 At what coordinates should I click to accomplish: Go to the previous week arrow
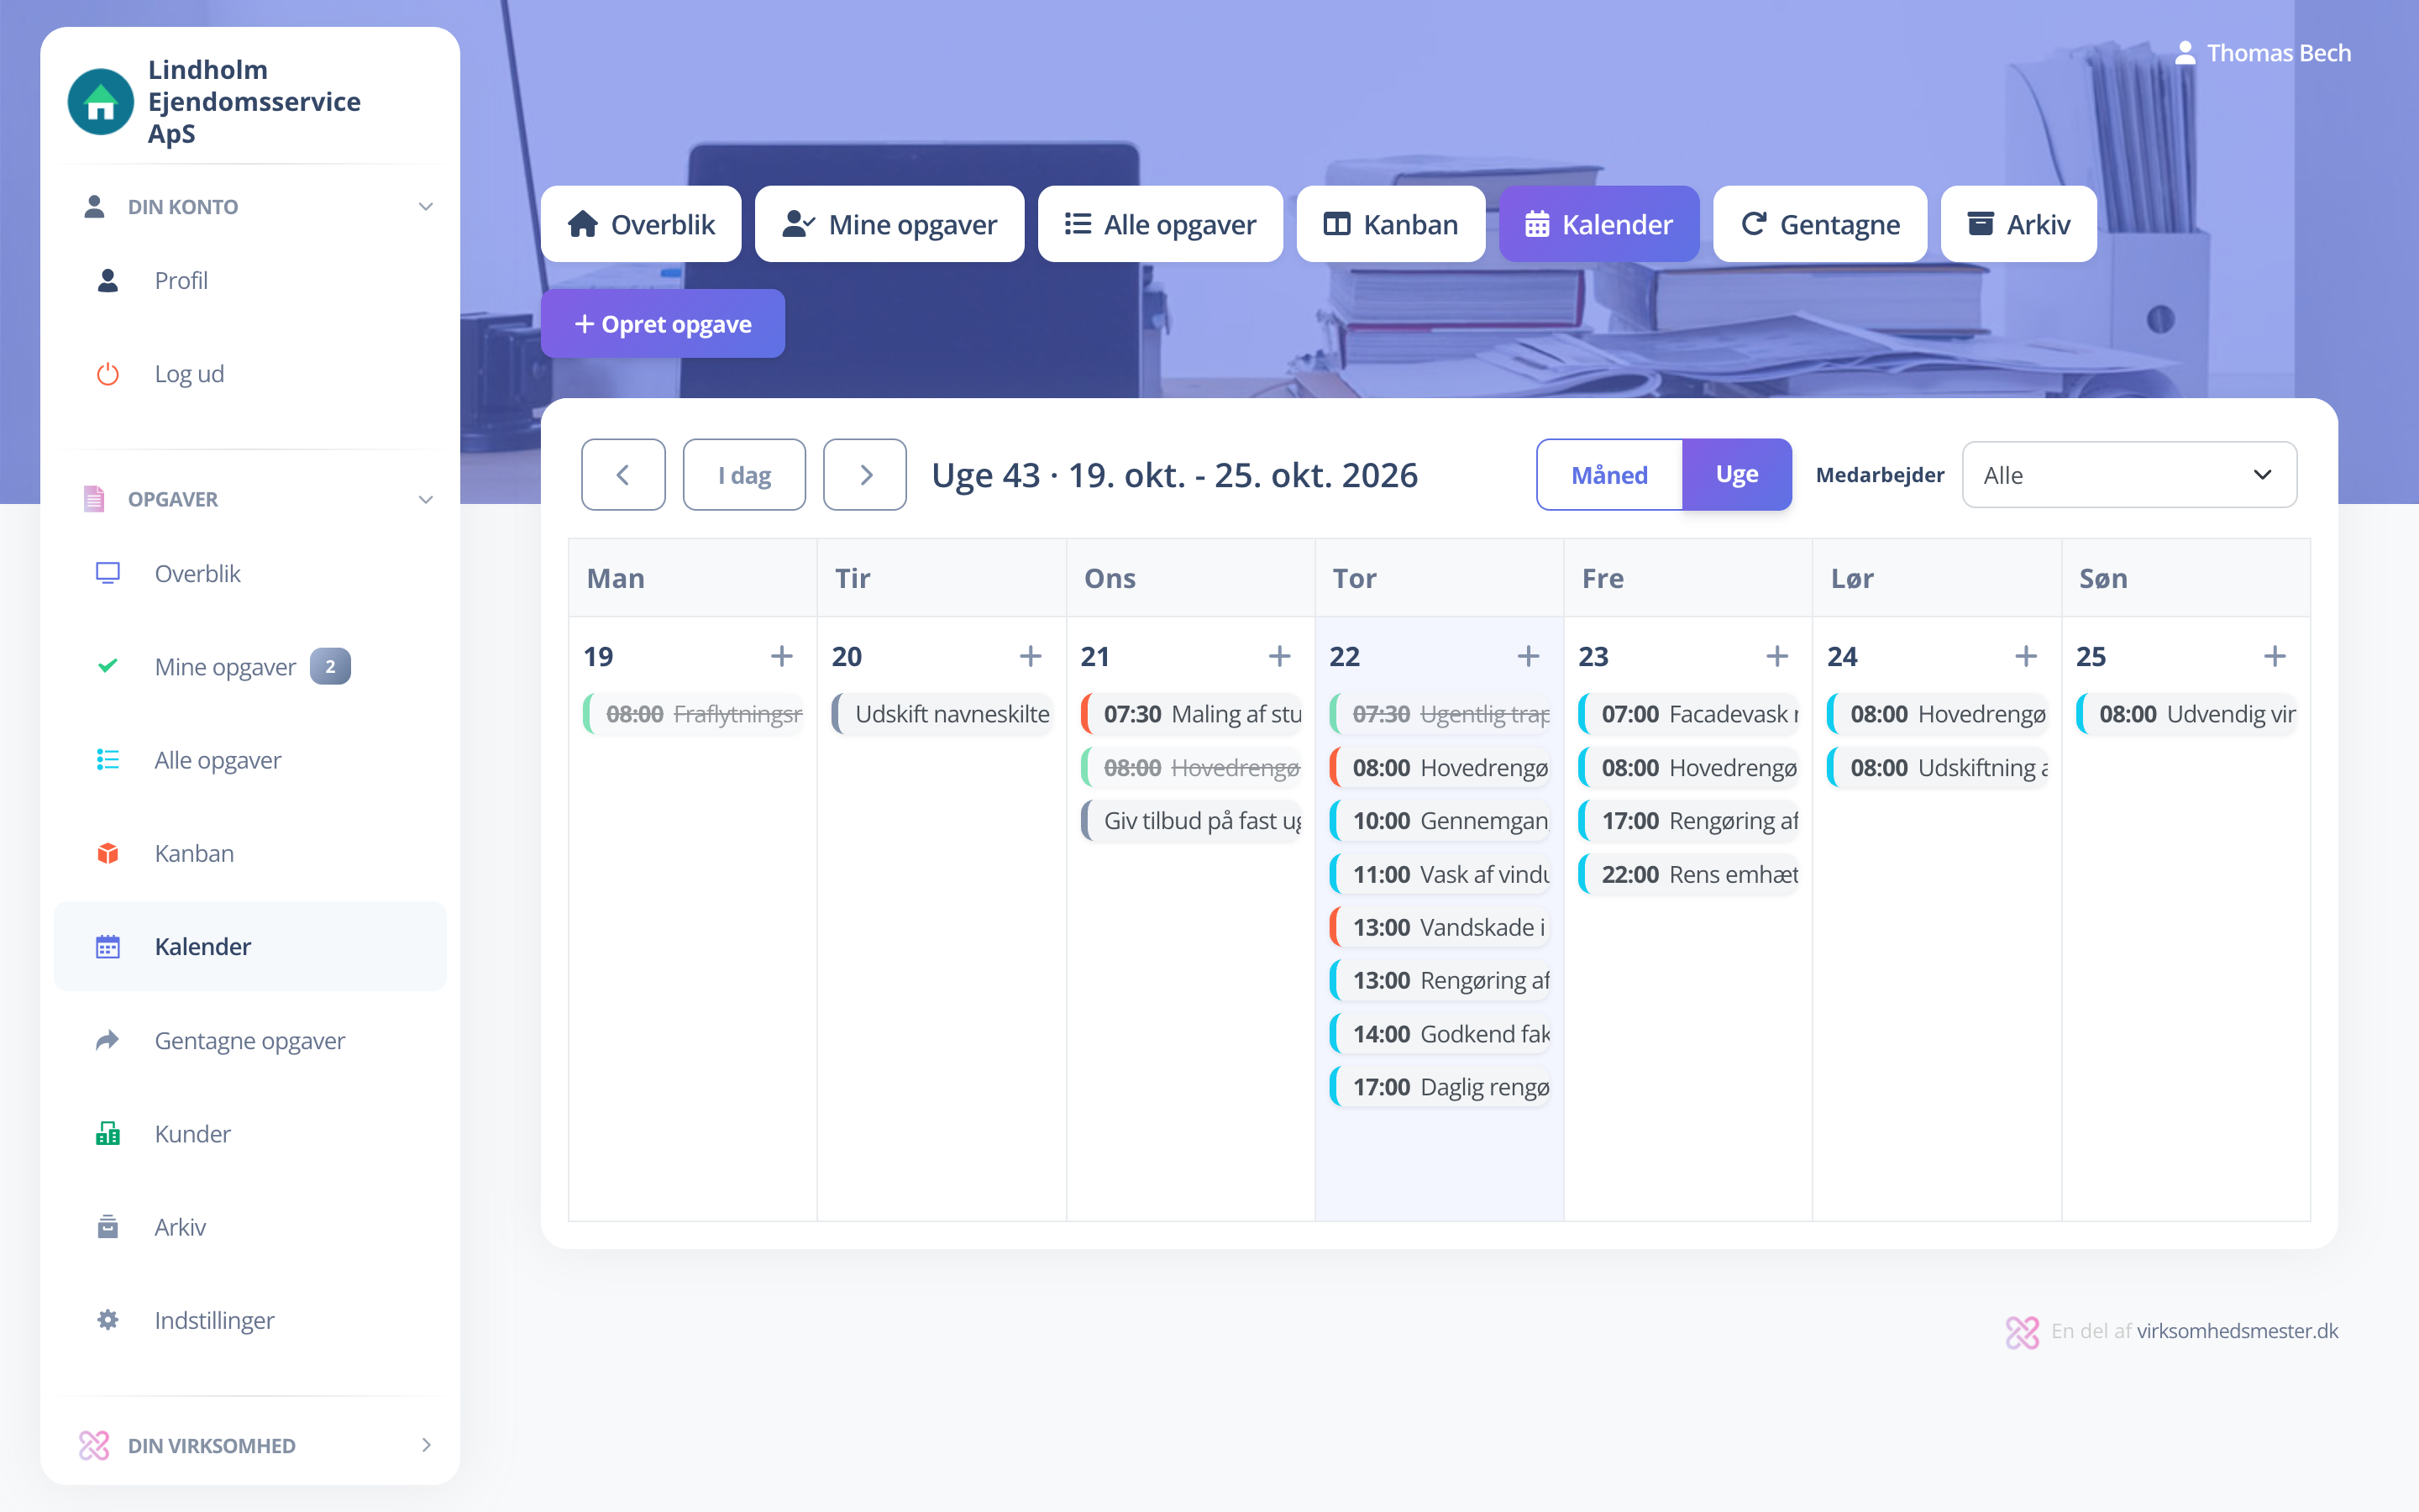point(622,475)
